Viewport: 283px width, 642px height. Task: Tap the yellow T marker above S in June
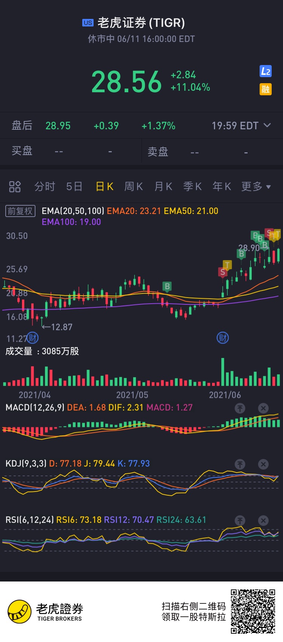pos(227,265)
